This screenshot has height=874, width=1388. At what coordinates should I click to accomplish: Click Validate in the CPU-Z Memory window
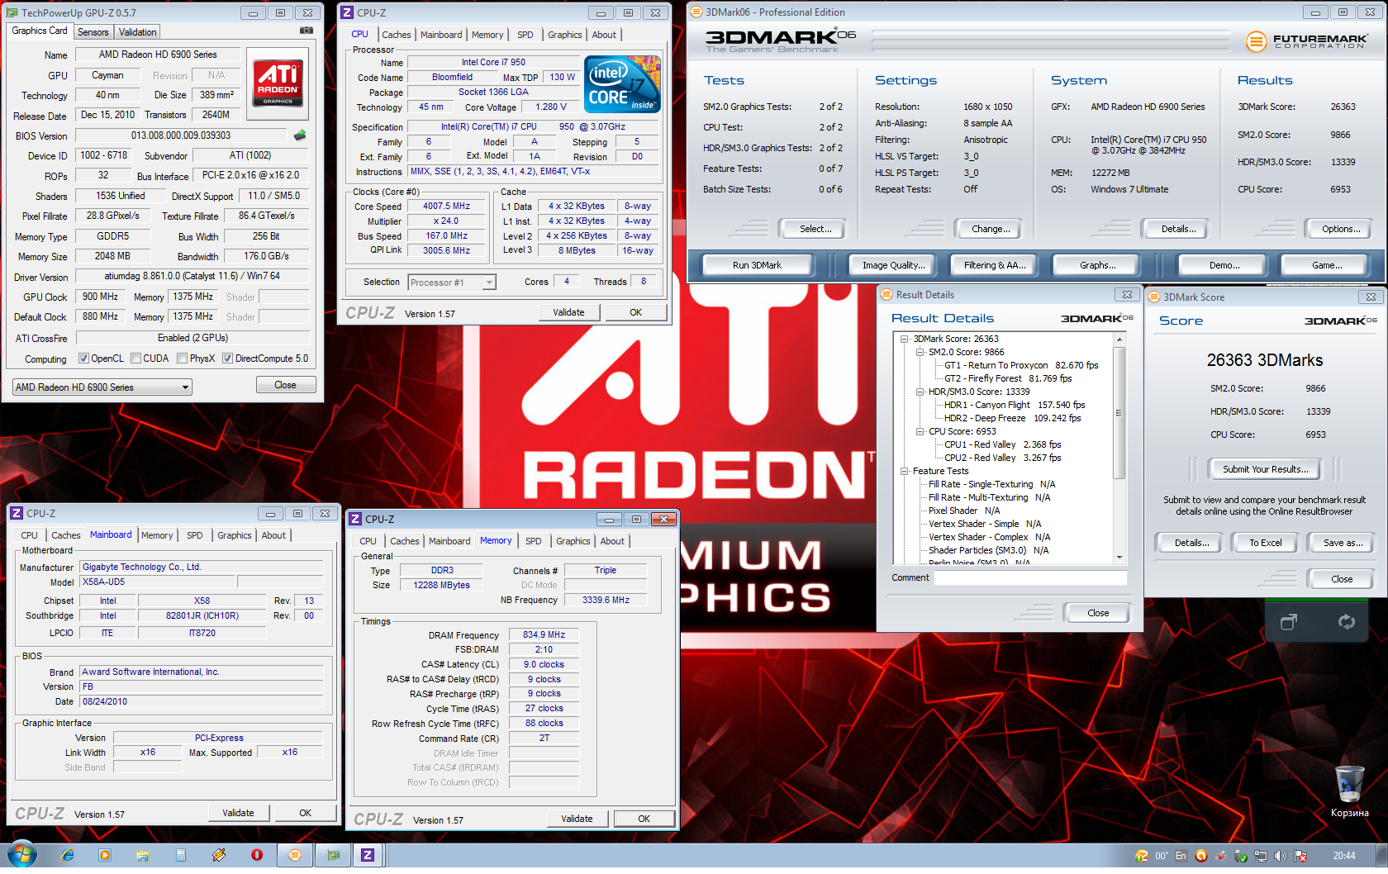point(577,819)
